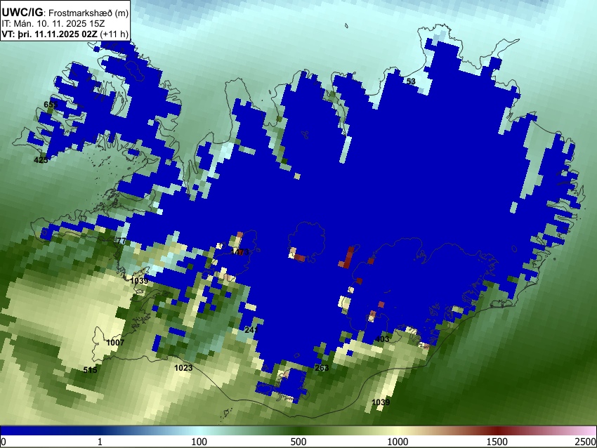Click the '500' label on the color scale
The height and width of the screenshot is (448, 597).
[x=298, y=442]
